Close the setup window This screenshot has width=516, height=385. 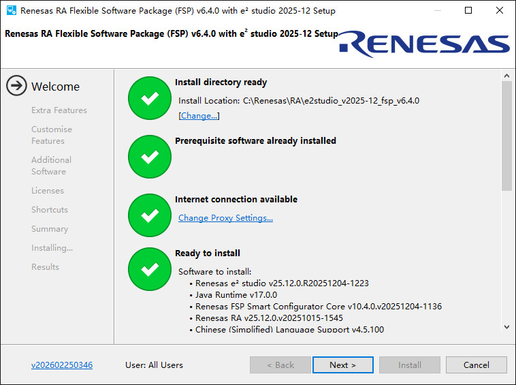[x=500, y=10]
